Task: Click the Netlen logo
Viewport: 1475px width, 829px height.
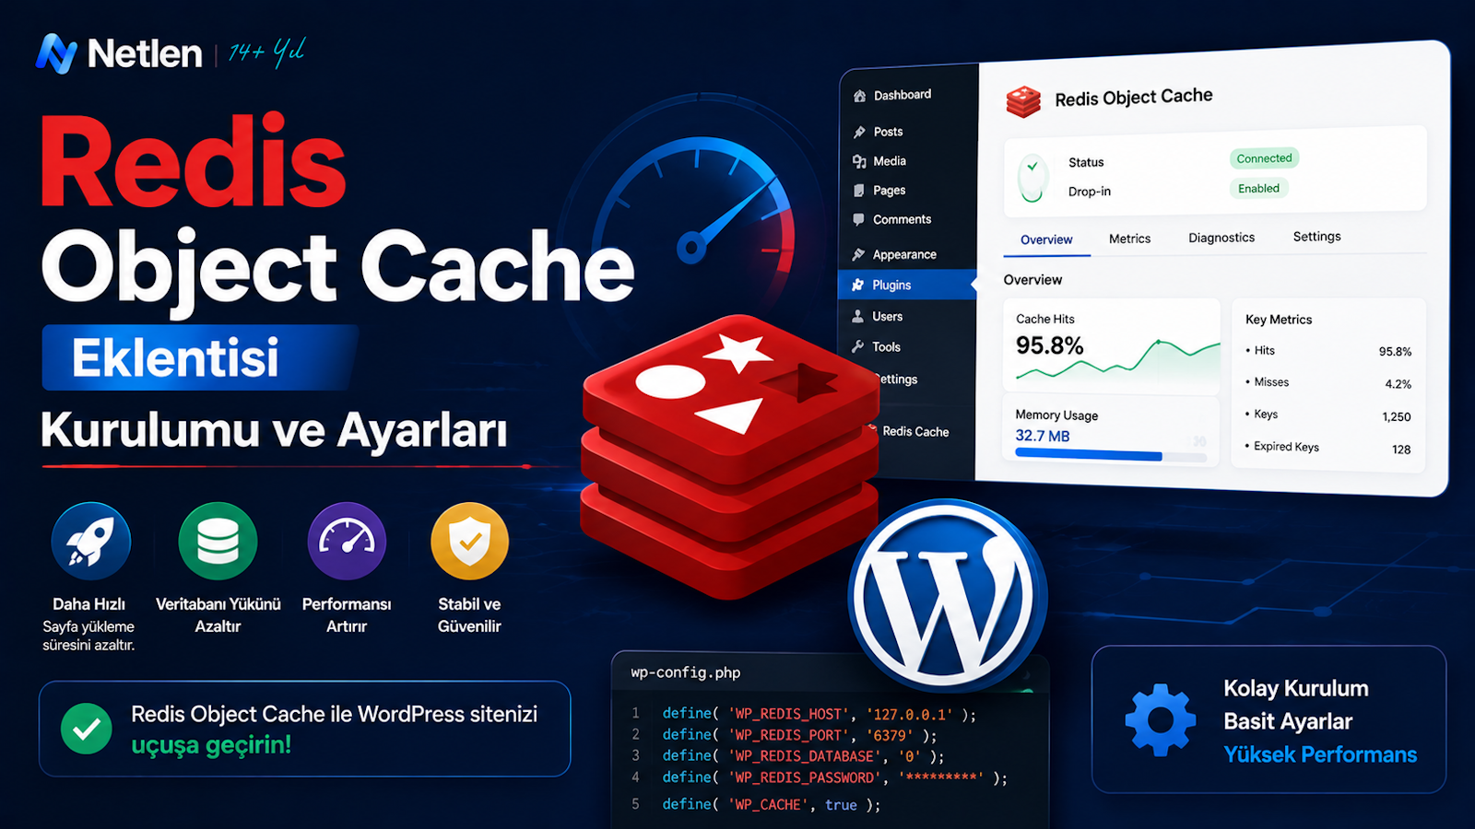Action: [x=119, y=53]
